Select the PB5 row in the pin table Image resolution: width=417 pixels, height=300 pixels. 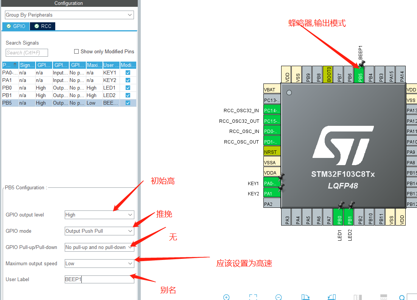tap(69, 103)
